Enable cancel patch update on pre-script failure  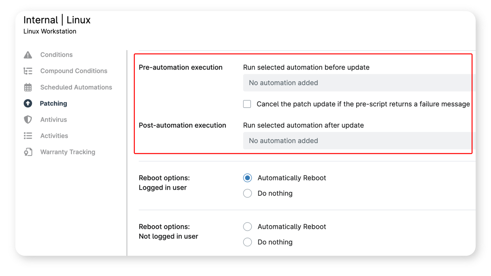pyautogui.click(x=247, y=104)
